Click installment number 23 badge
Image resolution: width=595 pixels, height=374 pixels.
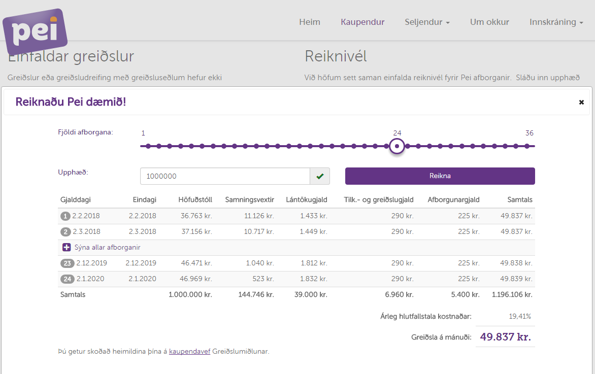click(67, 263)
